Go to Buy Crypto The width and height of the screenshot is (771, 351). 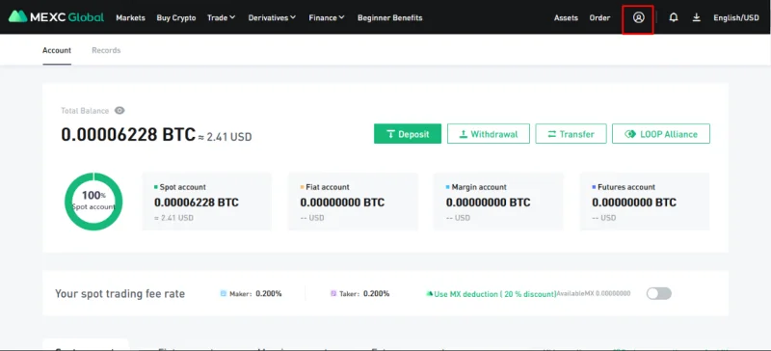[x=176, y=17]
